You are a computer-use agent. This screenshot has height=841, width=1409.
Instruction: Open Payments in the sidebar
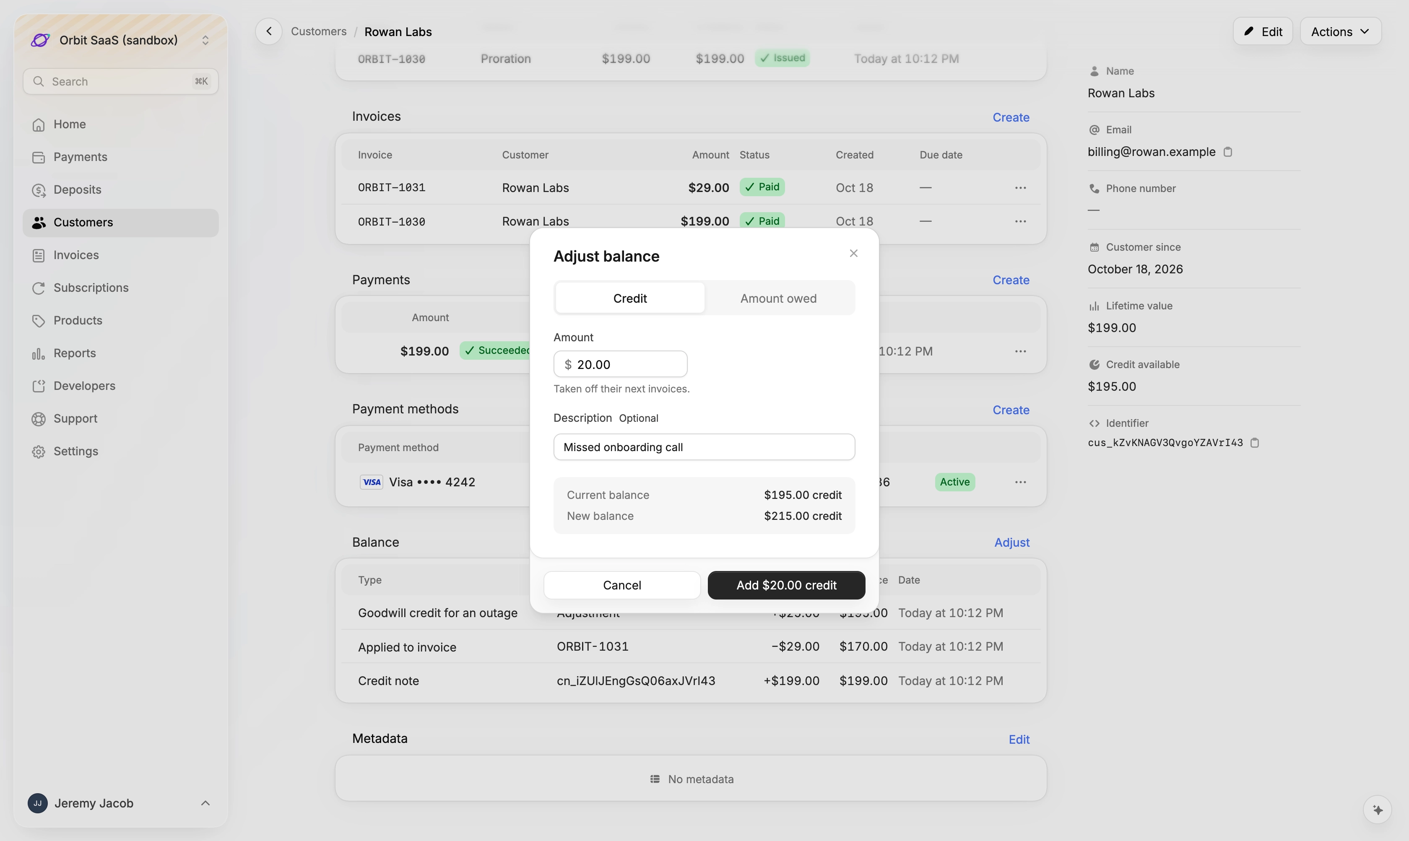click(x=121, y=157)
